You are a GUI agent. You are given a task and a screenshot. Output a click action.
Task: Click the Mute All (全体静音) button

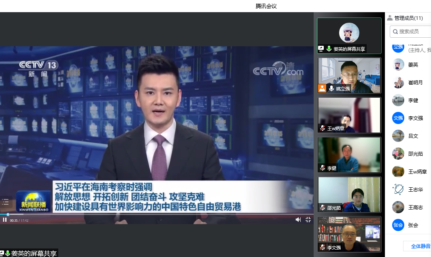420,246
